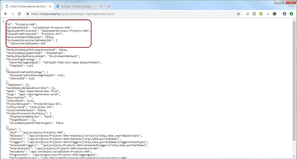Click the "VariableSetId" line

(x=40, y=28)
